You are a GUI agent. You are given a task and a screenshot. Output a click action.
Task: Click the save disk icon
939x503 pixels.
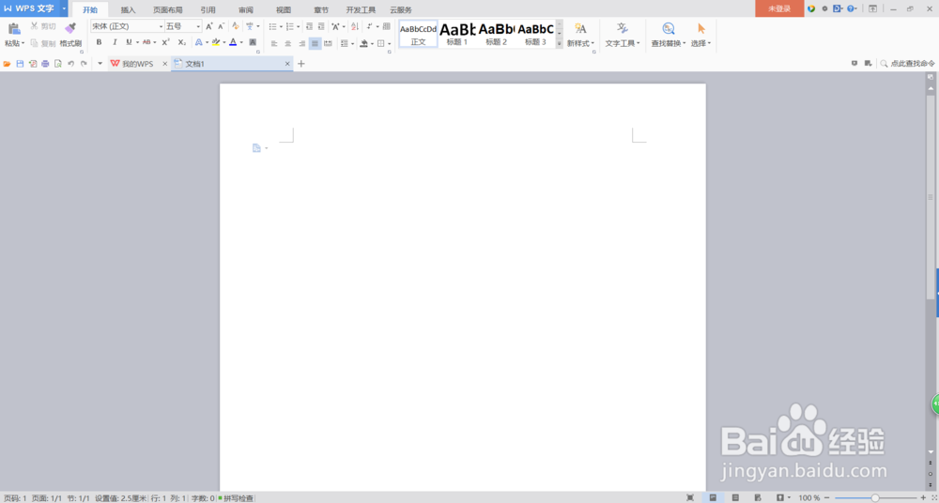click(20, 64)
